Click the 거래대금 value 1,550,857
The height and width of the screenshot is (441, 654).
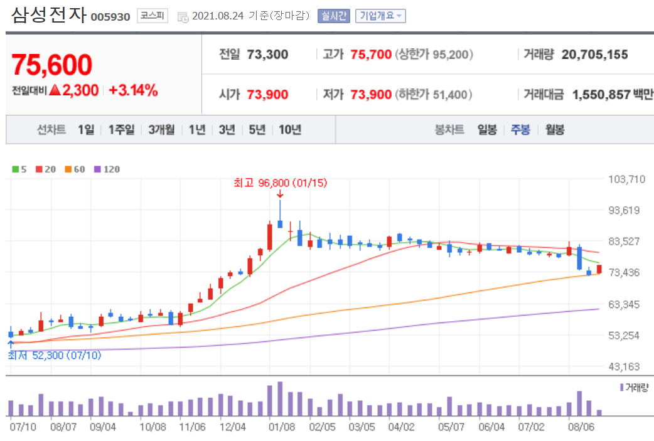[601, 95]
